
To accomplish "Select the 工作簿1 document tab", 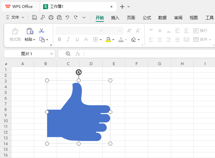I will pos(79,7).
